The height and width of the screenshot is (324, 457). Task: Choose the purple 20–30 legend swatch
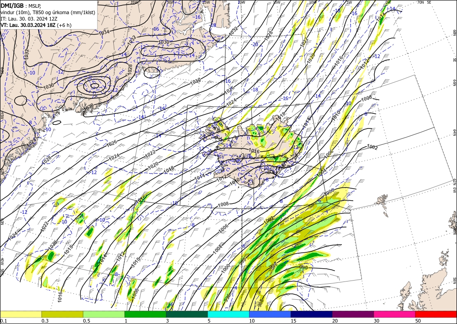pos(353,314)
